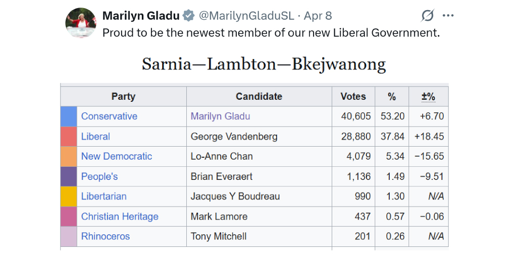Click the Sarnia—Lambton—Bkejwanong heading
This screenshot has width=517, height=258.
point(264,64)
